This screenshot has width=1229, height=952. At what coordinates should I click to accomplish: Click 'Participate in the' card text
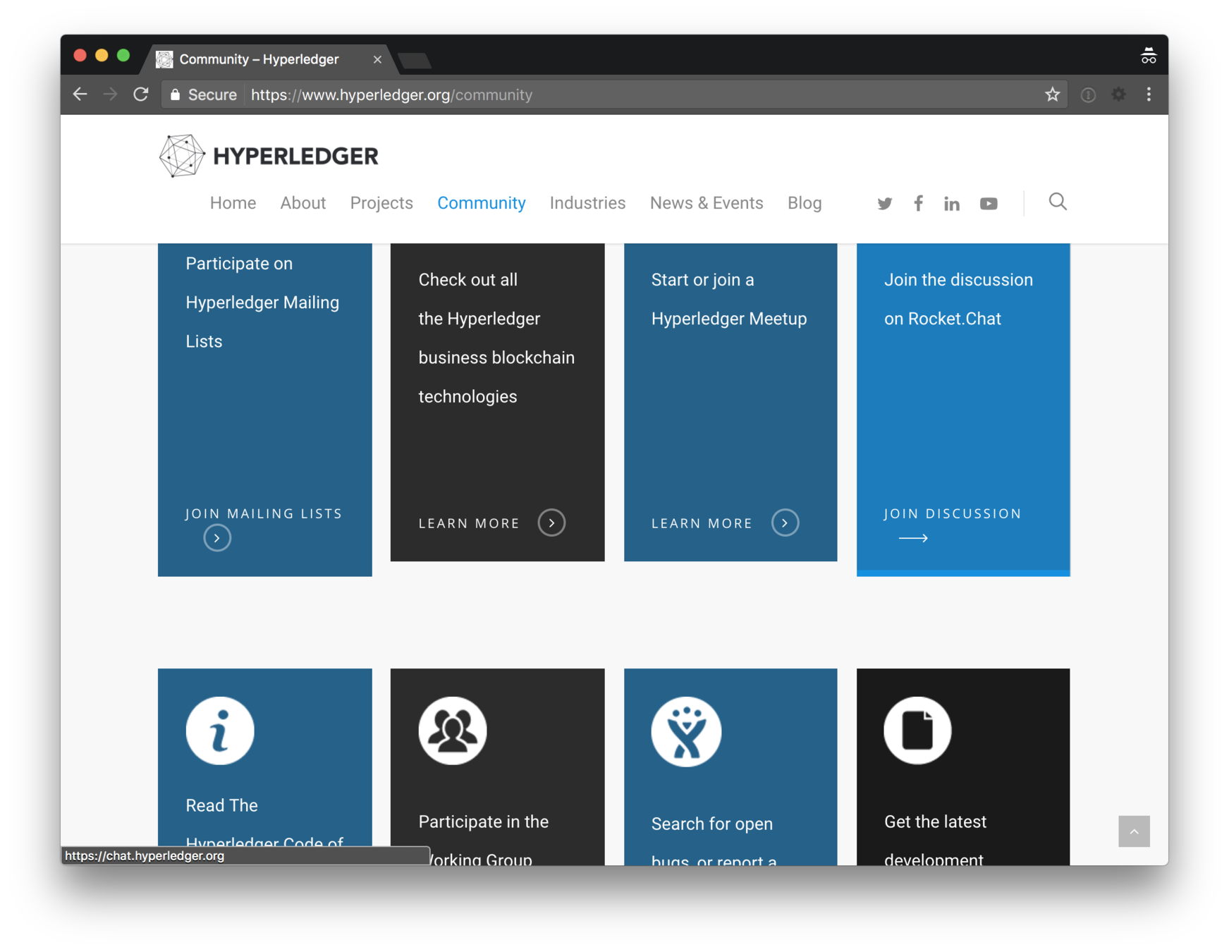tap(484, 822)
